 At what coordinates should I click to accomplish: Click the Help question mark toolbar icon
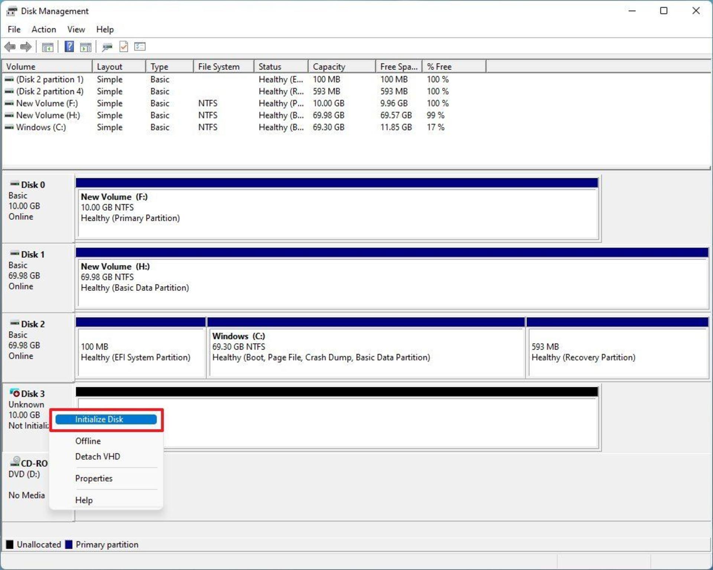(x=69, y=46)
